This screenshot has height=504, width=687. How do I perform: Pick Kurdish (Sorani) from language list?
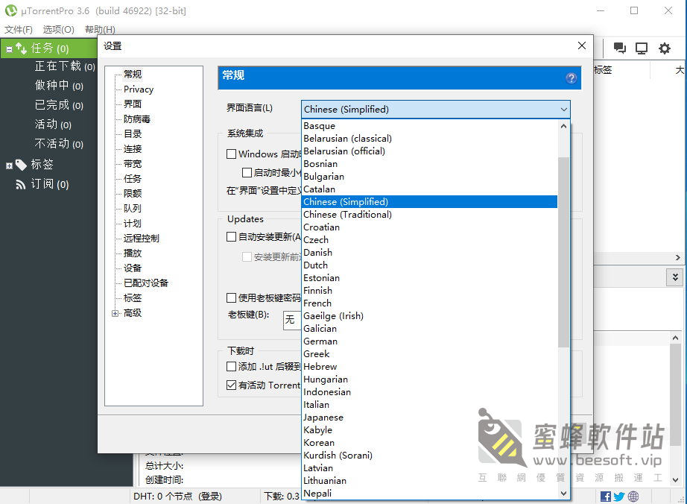tap(430, 456)
